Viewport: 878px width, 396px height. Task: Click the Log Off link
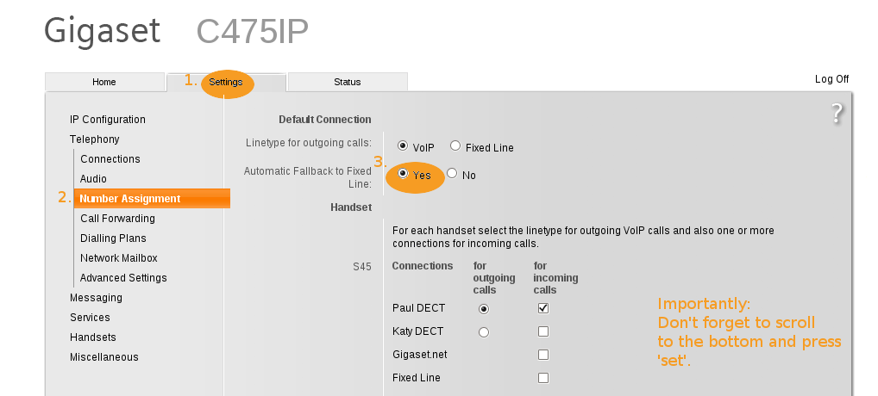831,78
